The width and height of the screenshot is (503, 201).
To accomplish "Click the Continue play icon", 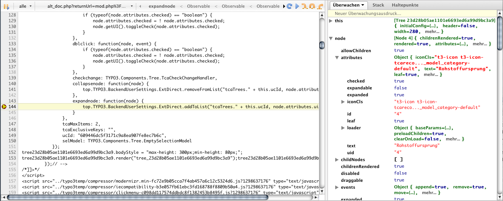I will pyautogui.click(x=297, y=6).
